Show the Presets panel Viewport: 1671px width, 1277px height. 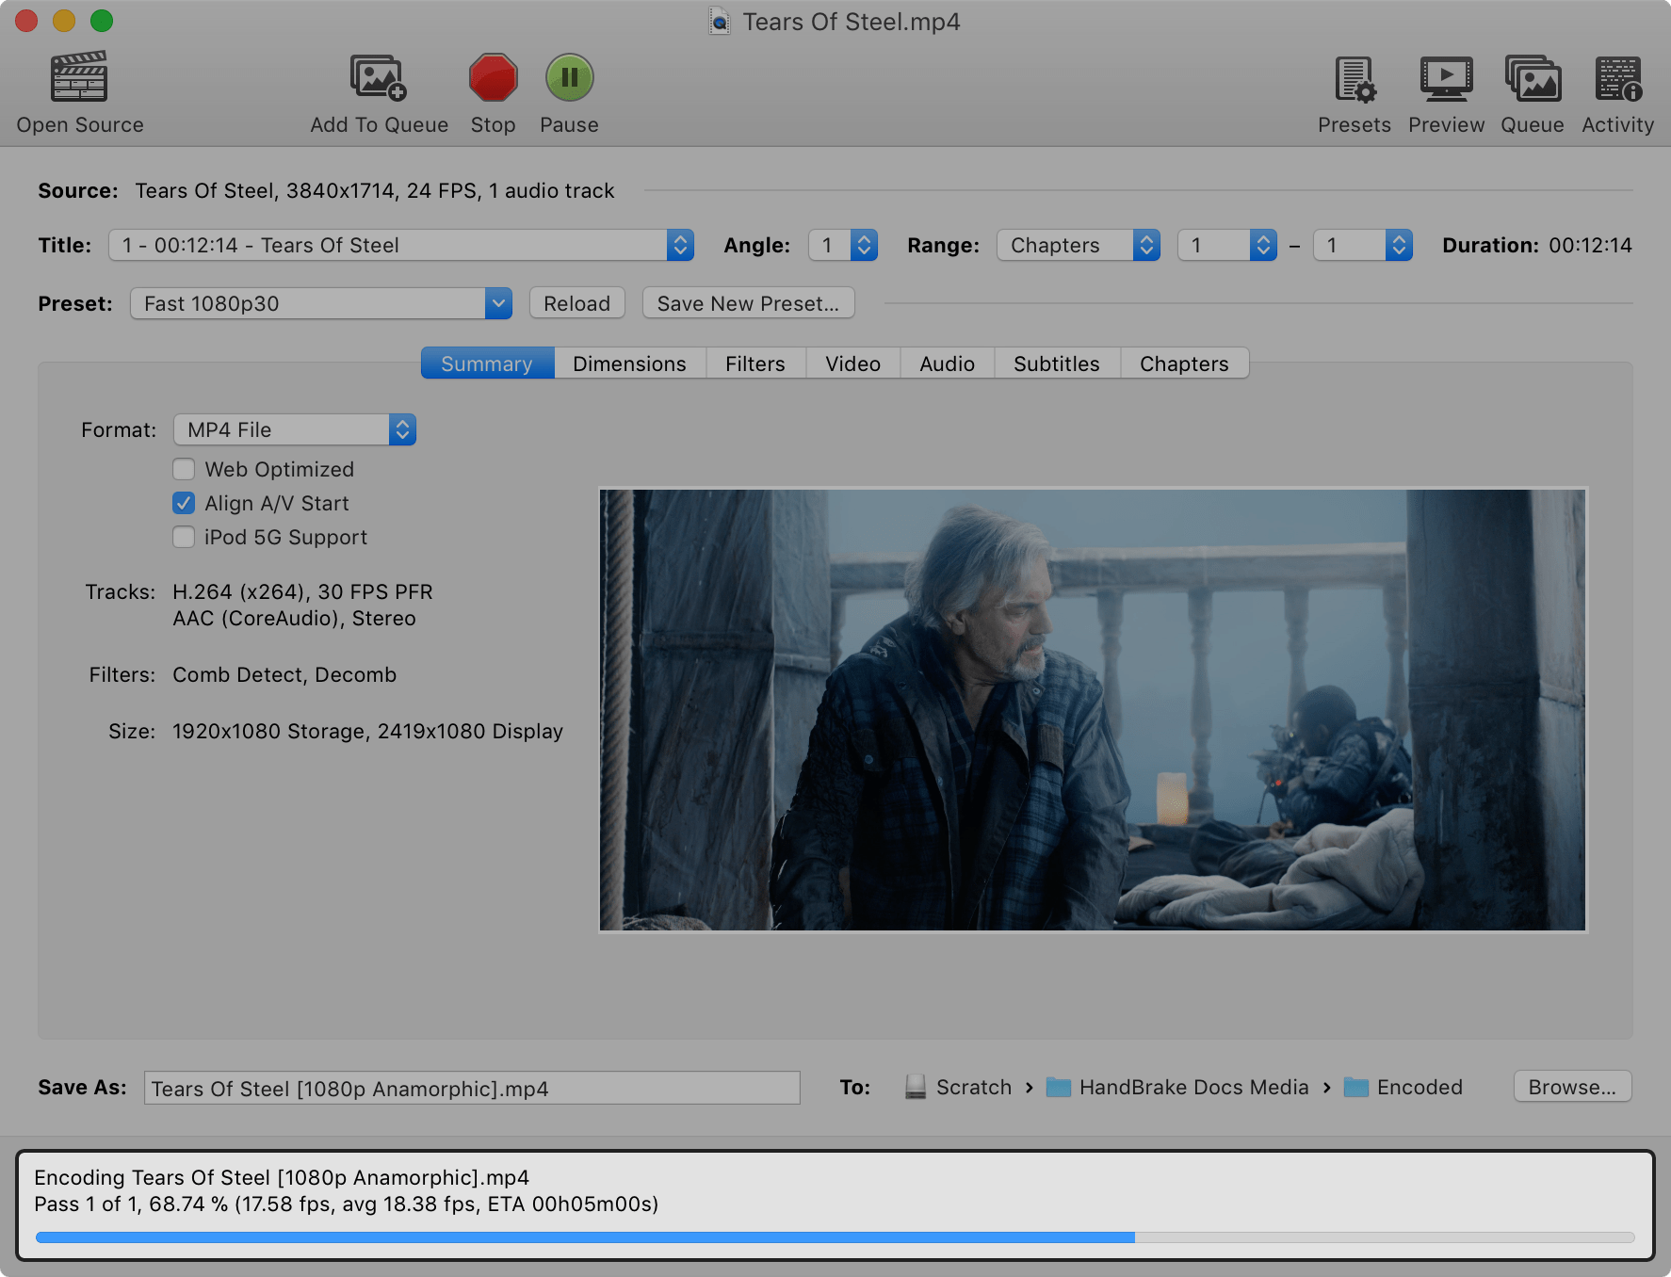pos(1354,89)
